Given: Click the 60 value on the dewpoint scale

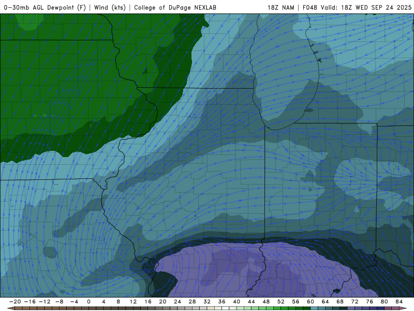Looking at the screenshot, I should coord(310,302).
